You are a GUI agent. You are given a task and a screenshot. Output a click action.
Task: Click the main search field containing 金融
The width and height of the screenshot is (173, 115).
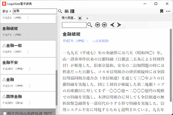[35, 11]
